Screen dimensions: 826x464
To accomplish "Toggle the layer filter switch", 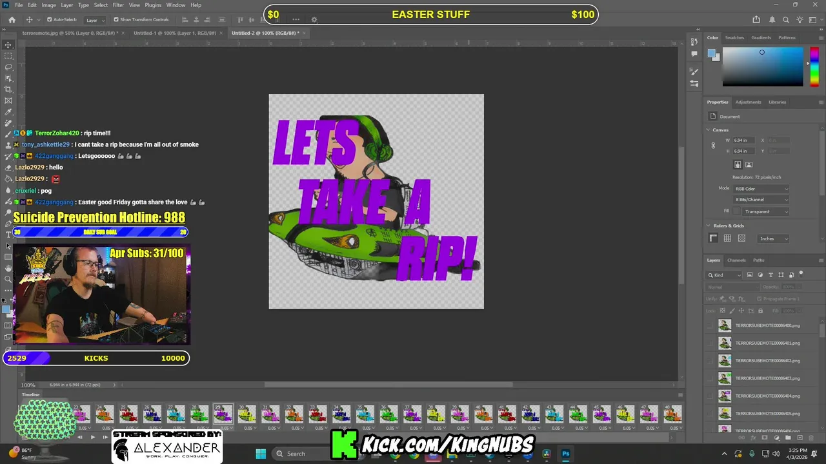I will pos(801,274).
